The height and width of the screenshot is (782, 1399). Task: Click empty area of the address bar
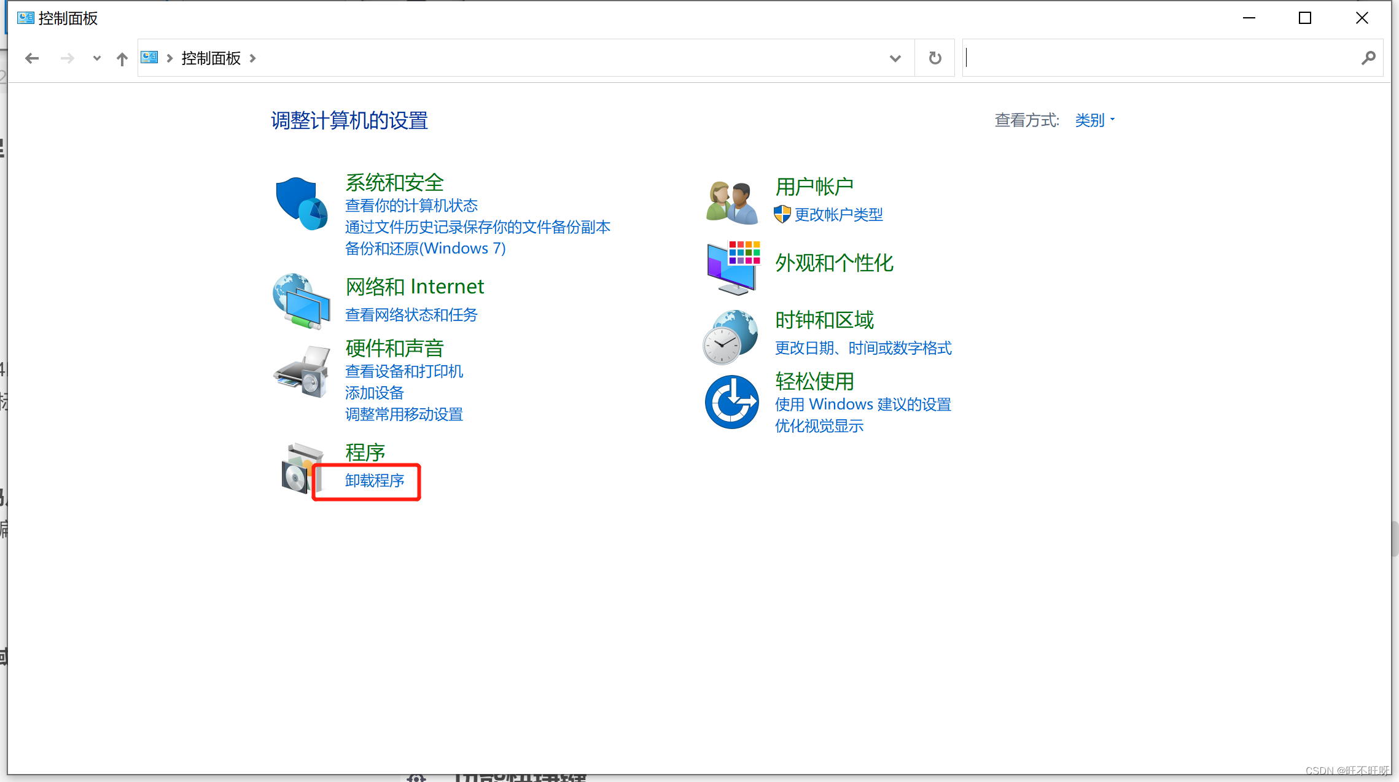tap(571, 58)
